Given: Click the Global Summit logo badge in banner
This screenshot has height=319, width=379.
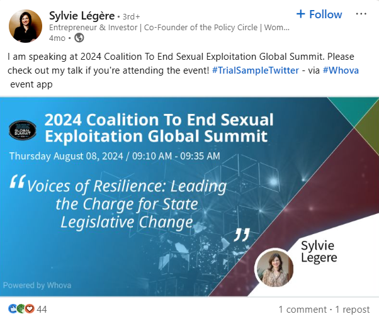Looking at the screenshot, I should point(23,130).
